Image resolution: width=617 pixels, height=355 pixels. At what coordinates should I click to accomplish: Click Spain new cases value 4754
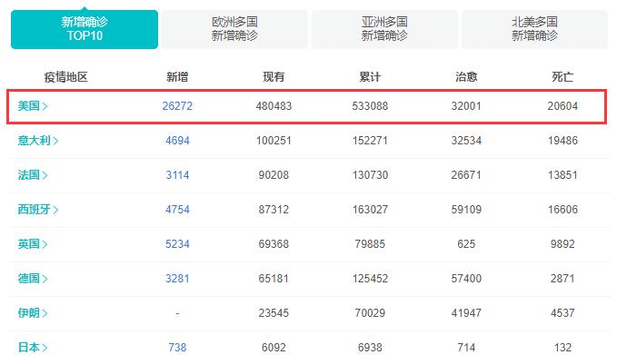[x=177, y=210]
